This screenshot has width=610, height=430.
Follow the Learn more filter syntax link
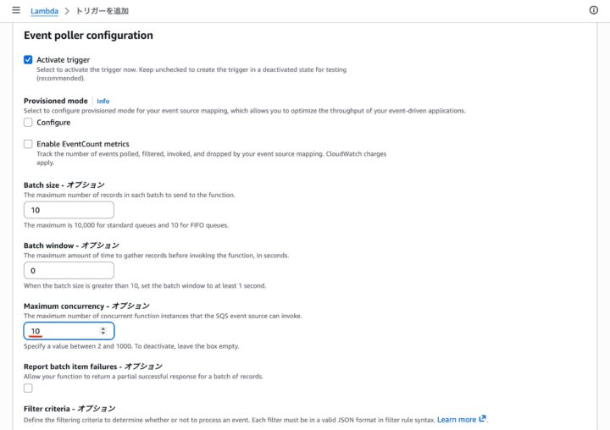click(x=457, y=419)
